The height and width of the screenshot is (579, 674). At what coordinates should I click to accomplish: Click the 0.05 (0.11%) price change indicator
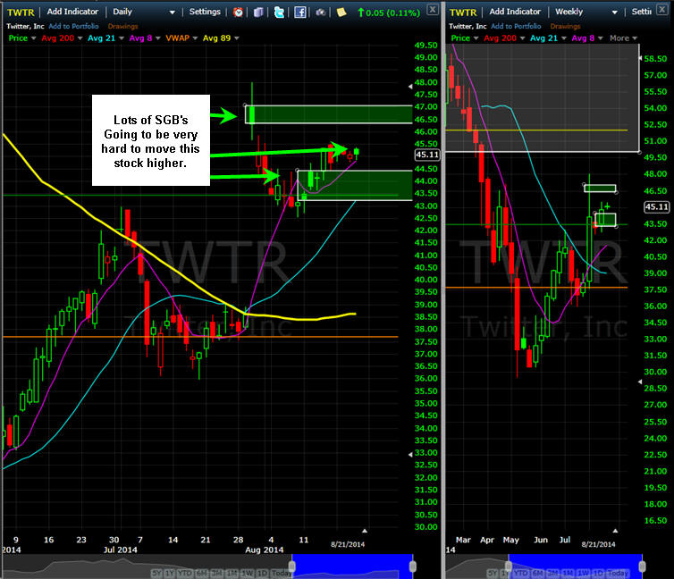[x=389, y=13]
